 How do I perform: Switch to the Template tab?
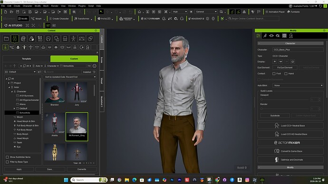(x=26, y=59)
